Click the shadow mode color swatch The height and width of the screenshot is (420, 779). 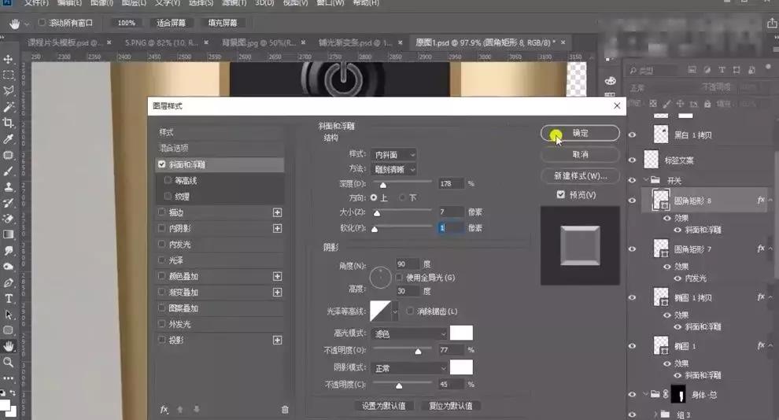(x=461, y=367)
